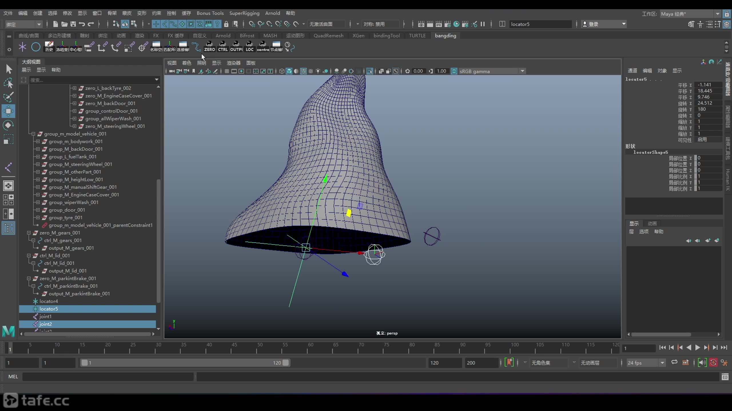Click the Save Scene icon
Viewport: 732px width, 411px height.
point(73,24)
